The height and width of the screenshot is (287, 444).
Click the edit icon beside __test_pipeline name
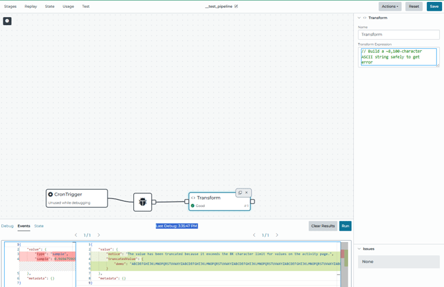[x=237, y=7]
